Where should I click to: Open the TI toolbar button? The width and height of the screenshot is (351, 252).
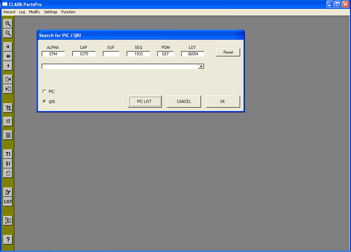pyautogui.click(x=8, y=154)
